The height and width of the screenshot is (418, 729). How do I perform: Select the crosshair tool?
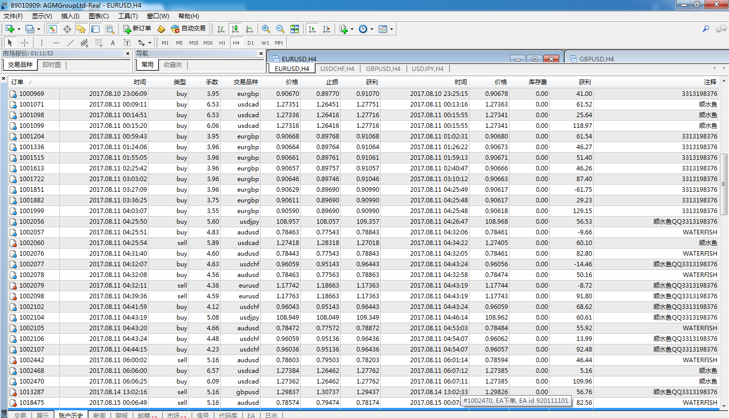tap(24, 43)
